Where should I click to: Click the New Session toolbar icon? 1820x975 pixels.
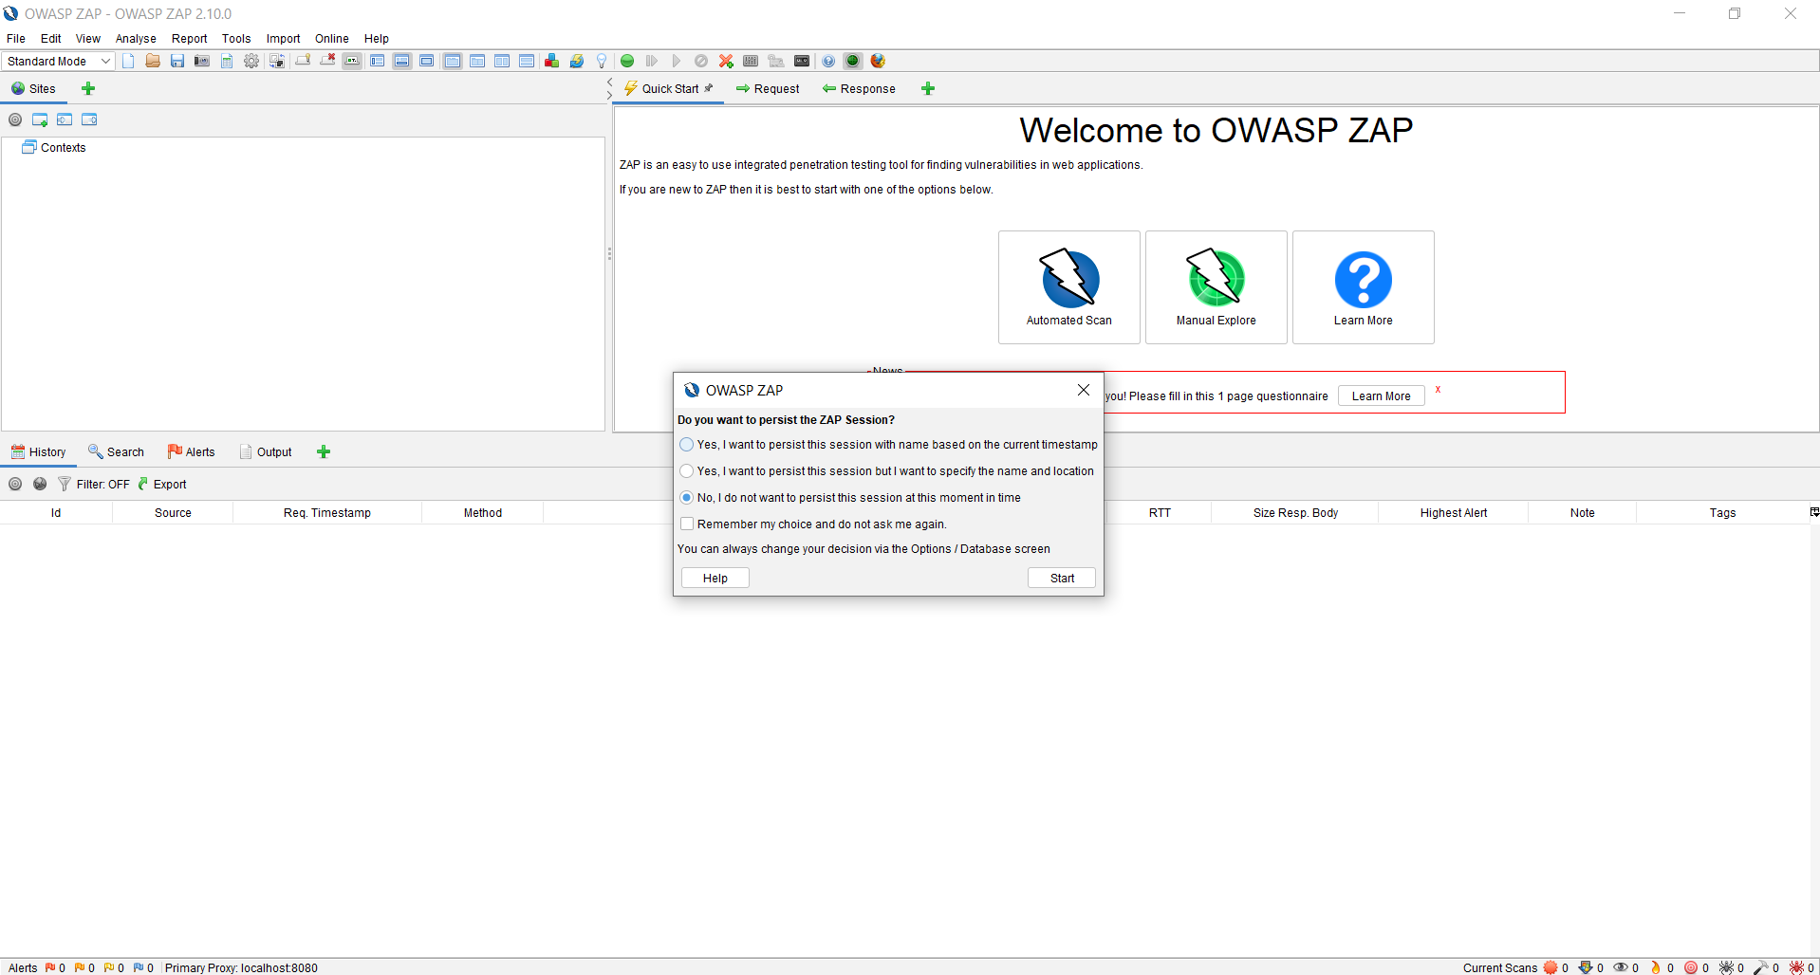(x=128, y=61)
